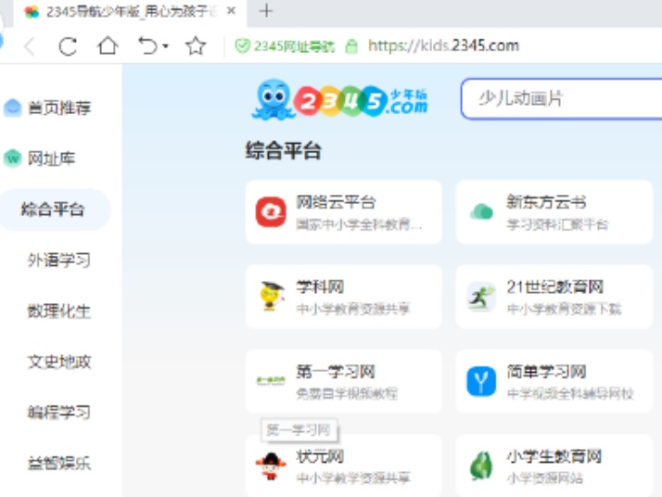Image resolution: width=662 pixels, height=497 pixels.
Task: Reload the page with refresh icon
Action: [x=68, y=46]
